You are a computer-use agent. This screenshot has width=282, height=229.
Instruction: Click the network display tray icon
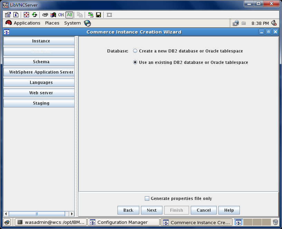click(236, 23)
